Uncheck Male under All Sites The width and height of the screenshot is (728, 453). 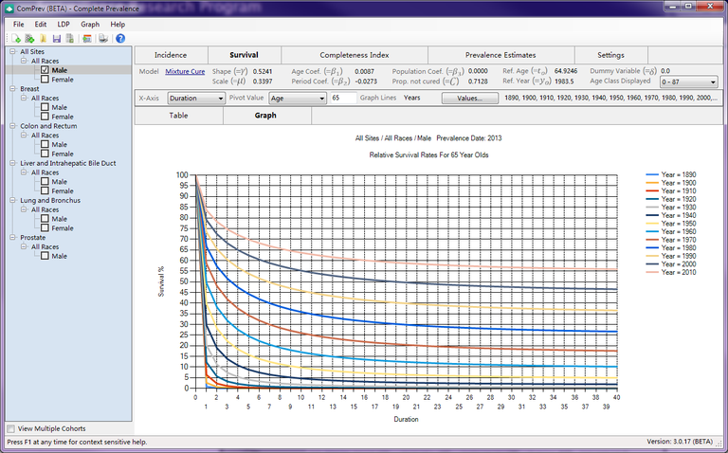[x=45, y=70]
